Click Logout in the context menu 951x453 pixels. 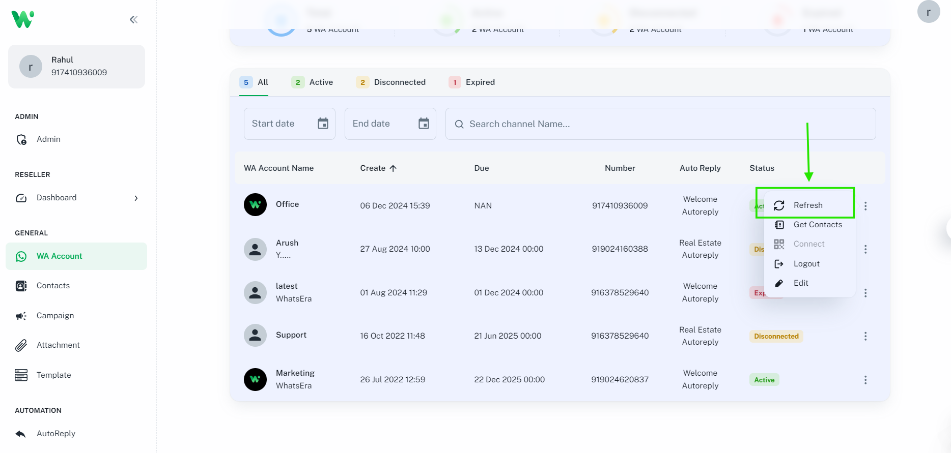tap(806, 264)
